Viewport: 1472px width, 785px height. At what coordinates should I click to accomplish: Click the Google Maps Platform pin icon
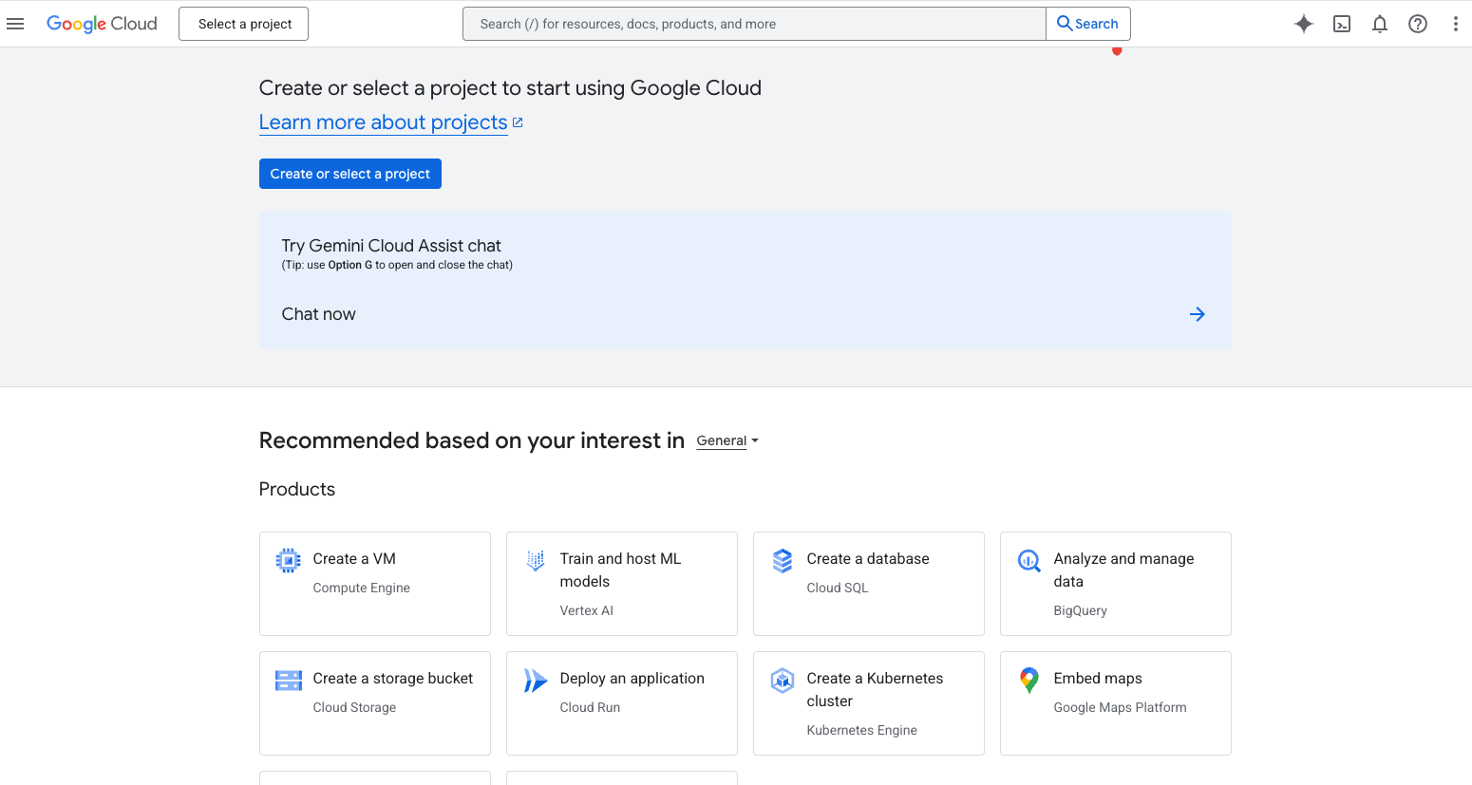tap(1029, 680)
